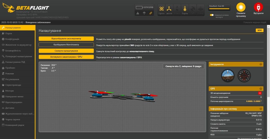Click Активувати завантажувач / DFU button
This screenshot has width=270, height=139.
click(66, 57)
